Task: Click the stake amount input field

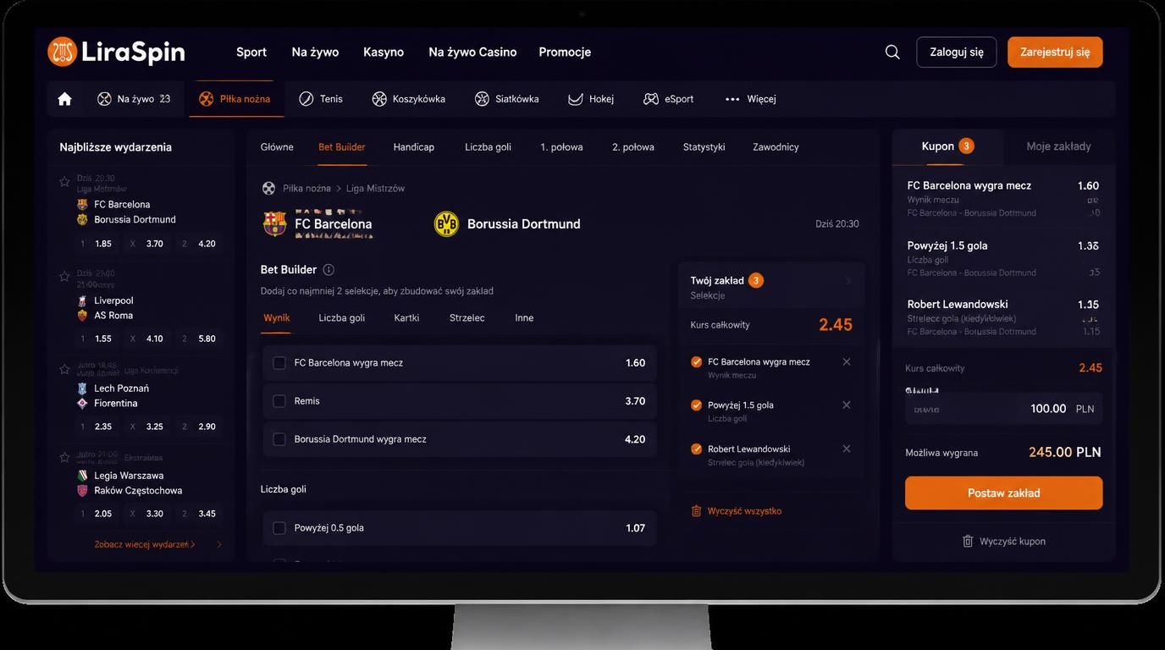Action: (1003, 409)
